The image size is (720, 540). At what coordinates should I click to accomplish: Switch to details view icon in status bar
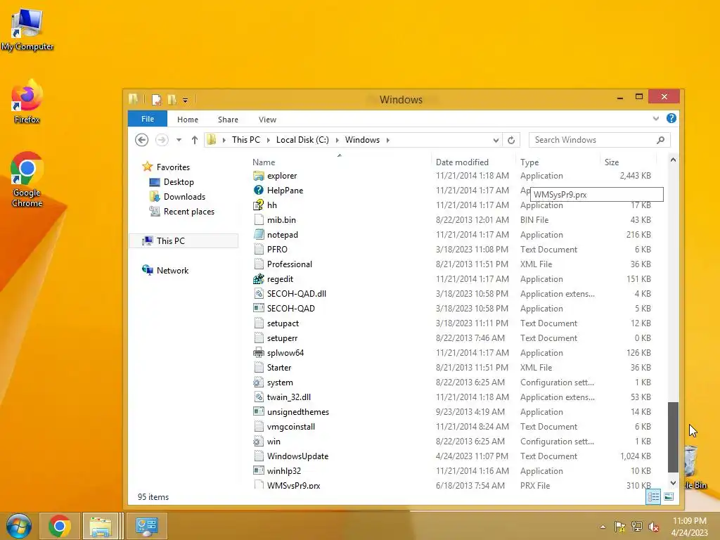point(653,496)
